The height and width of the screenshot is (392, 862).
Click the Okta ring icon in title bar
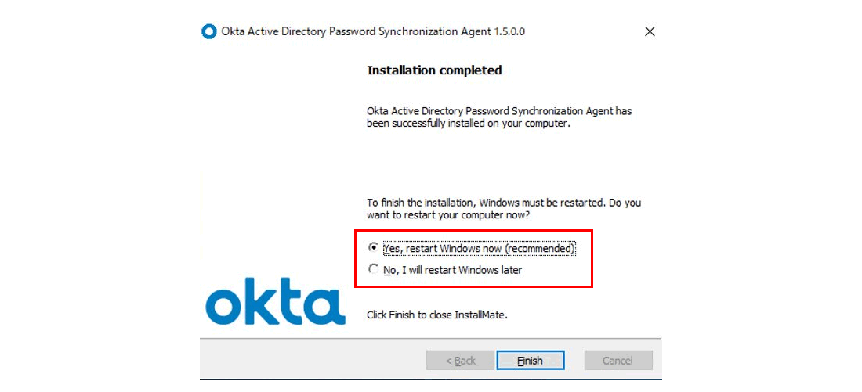(209, 32)
